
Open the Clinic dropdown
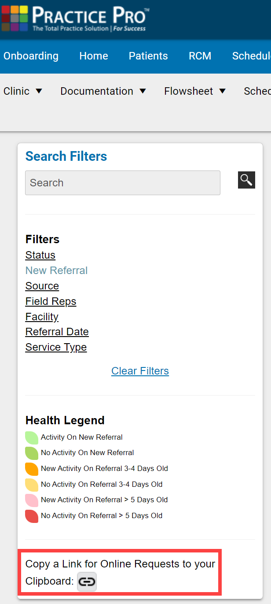[x=23, y=91]
